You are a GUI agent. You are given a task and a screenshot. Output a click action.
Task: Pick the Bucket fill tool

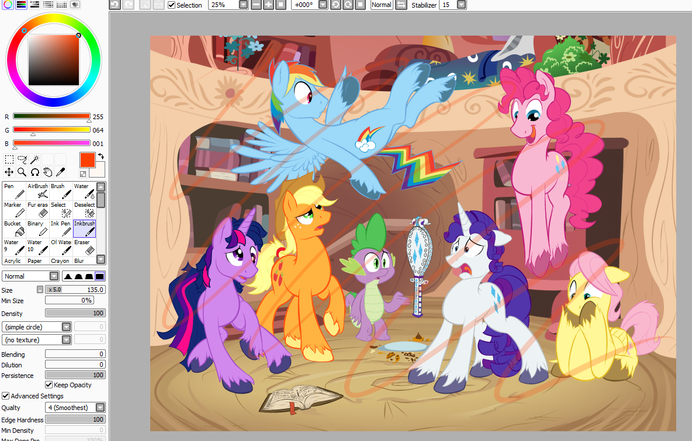click(x=14, y=229)
